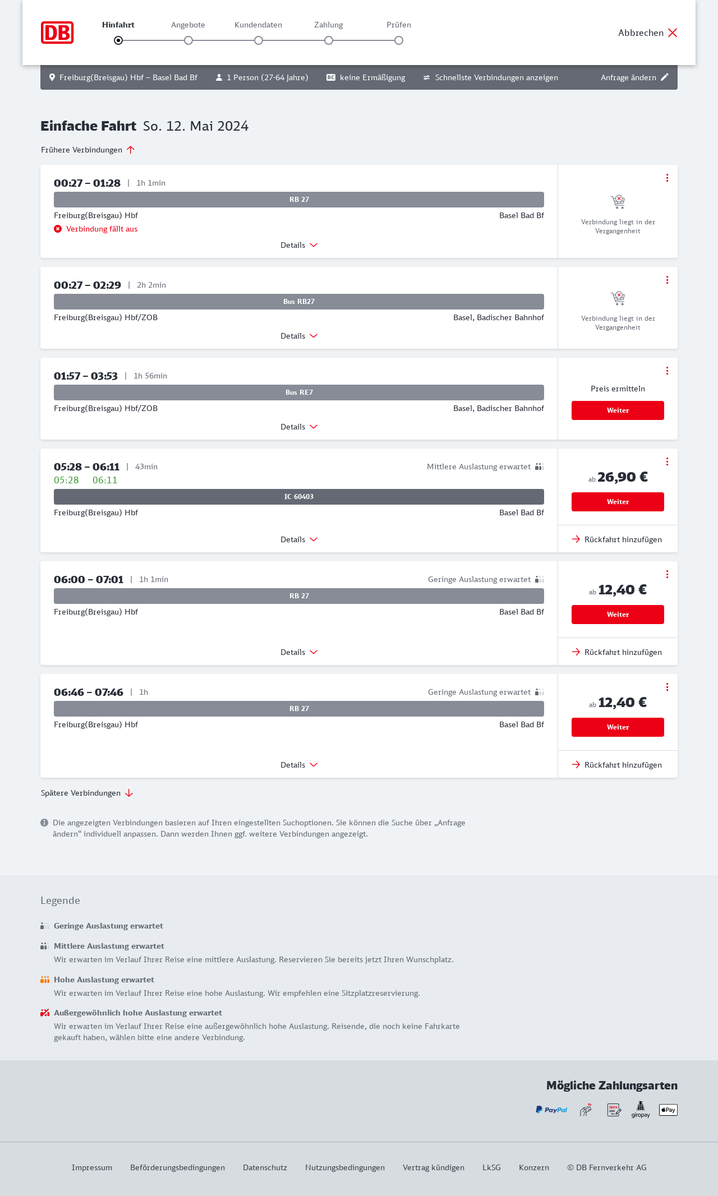Viewport: 718px width, 1196px height.
Task: Open three-dot menu for 06:46 RB 27 connection
Action: point(667,687)
